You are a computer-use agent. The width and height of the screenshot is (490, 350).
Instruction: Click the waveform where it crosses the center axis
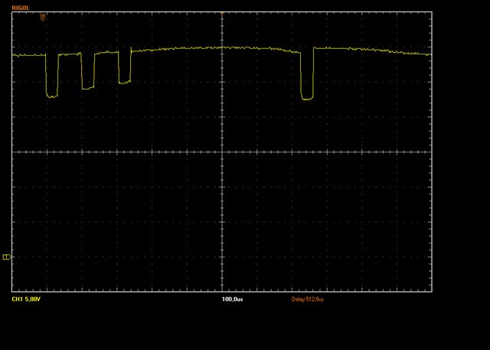222,47
